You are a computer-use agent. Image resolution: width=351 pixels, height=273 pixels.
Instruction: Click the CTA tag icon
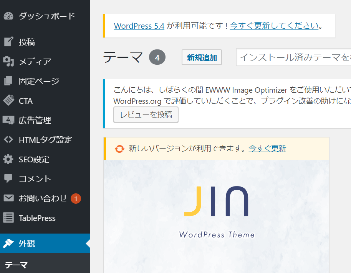pos(8,100)
